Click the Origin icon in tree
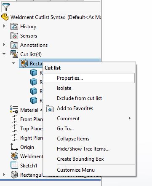This screenshot has height=186, width=152. (x=14, y=147)
